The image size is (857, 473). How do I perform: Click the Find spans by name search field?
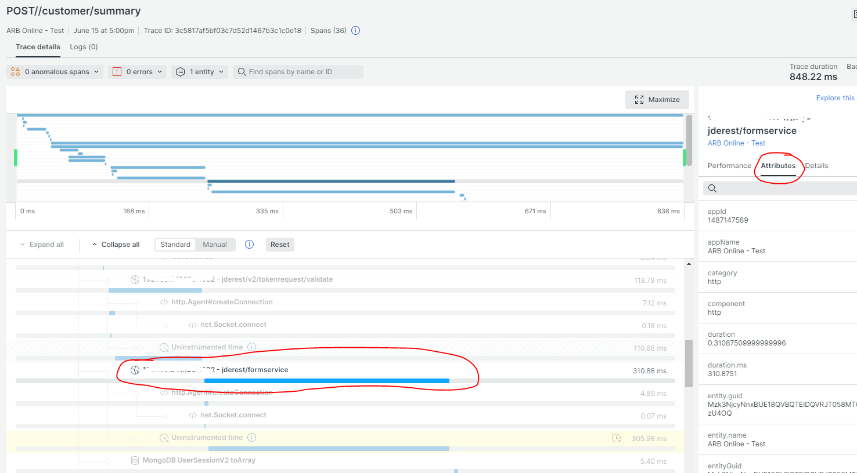click(x=299, y=72)
